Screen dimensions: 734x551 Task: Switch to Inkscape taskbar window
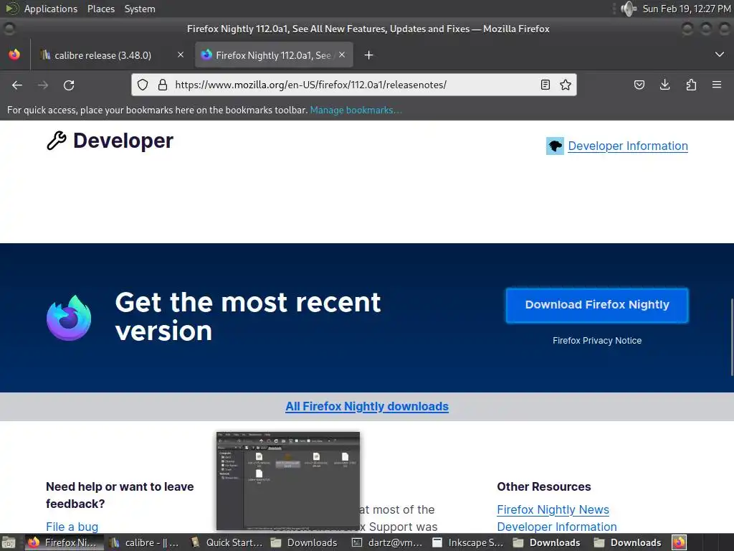pyautogui.click(x=468, y=542)
